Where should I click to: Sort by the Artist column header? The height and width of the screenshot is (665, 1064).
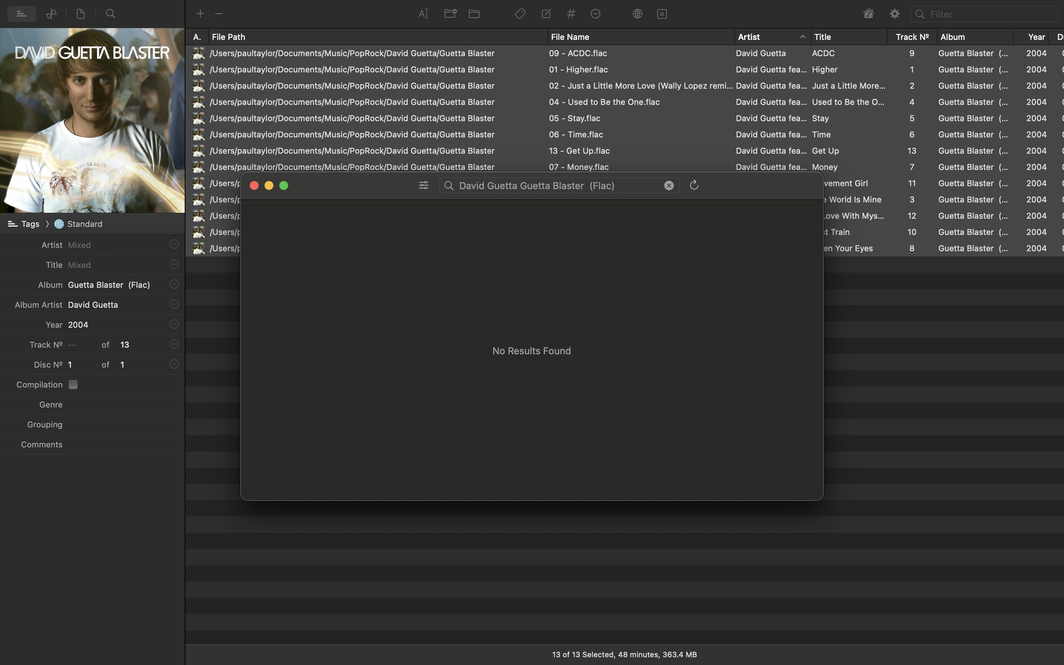[x=773, y=37]
